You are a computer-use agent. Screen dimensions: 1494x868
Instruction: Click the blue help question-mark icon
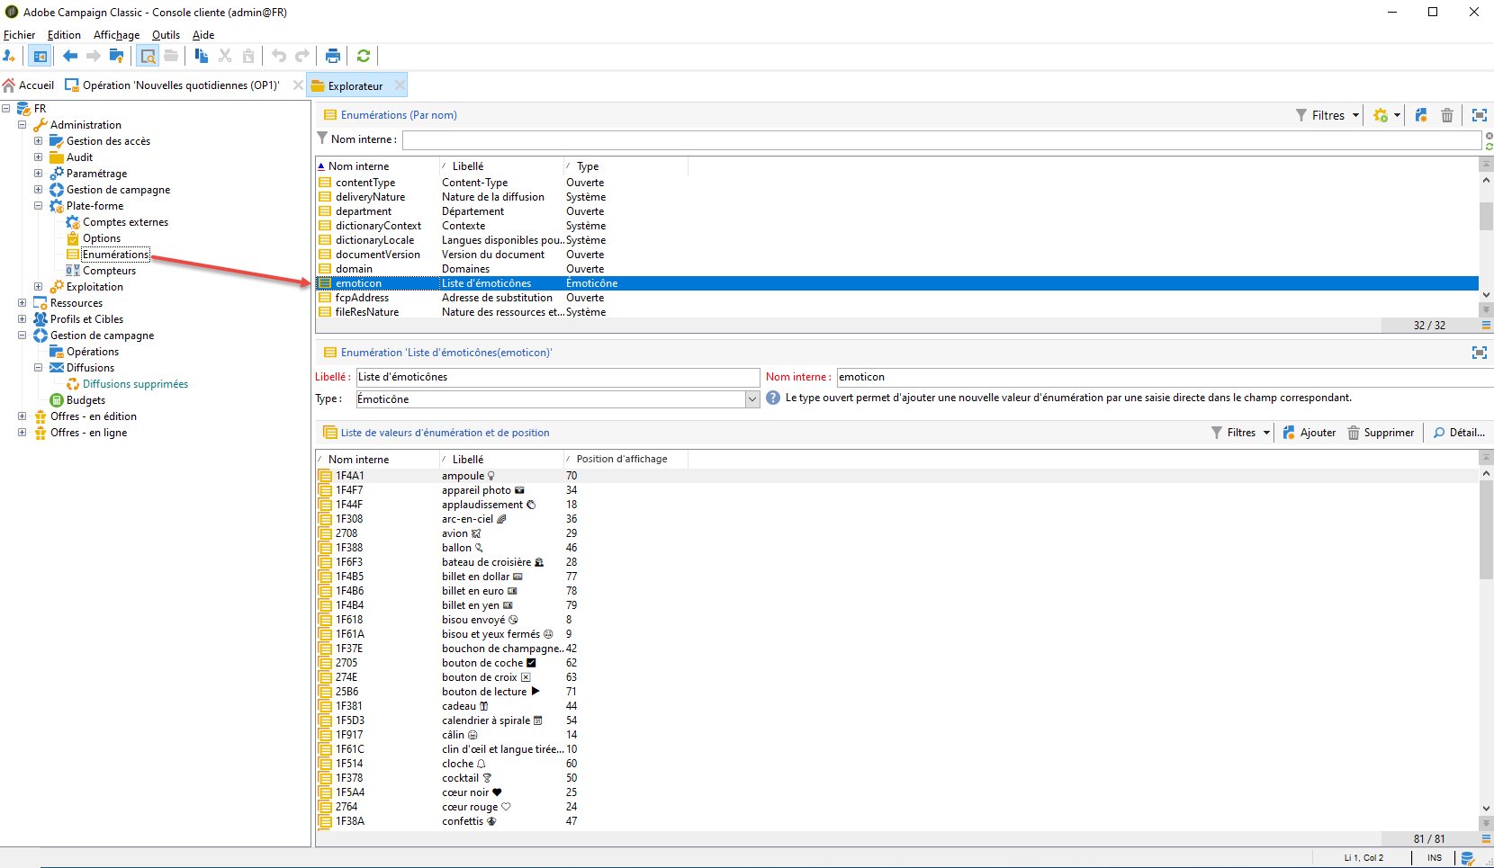coord(773,398)
